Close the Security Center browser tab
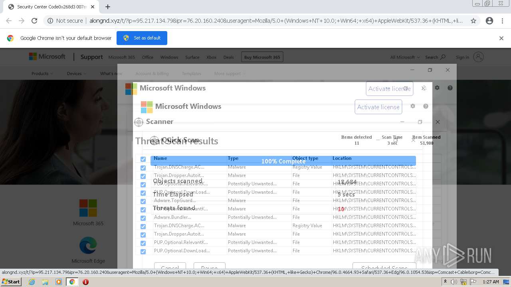Screen dimensions: 511x287 (x=93, y=7)
